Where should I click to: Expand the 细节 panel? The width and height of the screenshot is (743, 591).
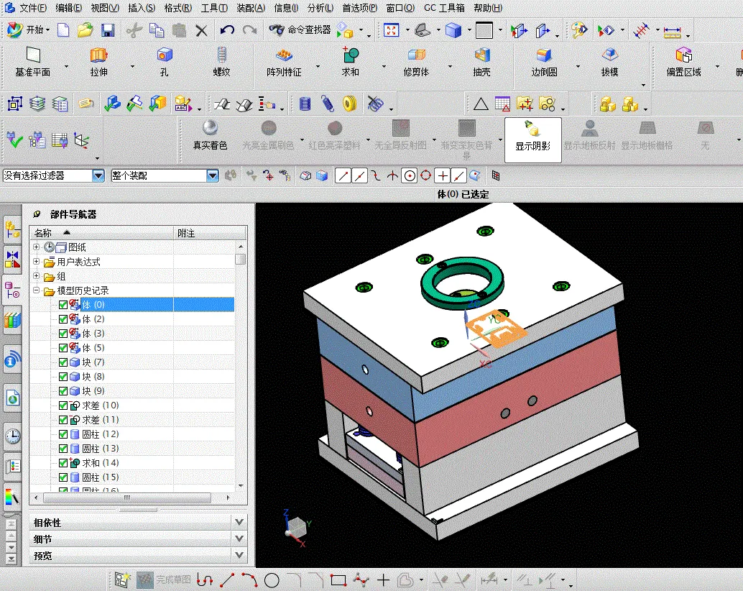tap(239, 539)
